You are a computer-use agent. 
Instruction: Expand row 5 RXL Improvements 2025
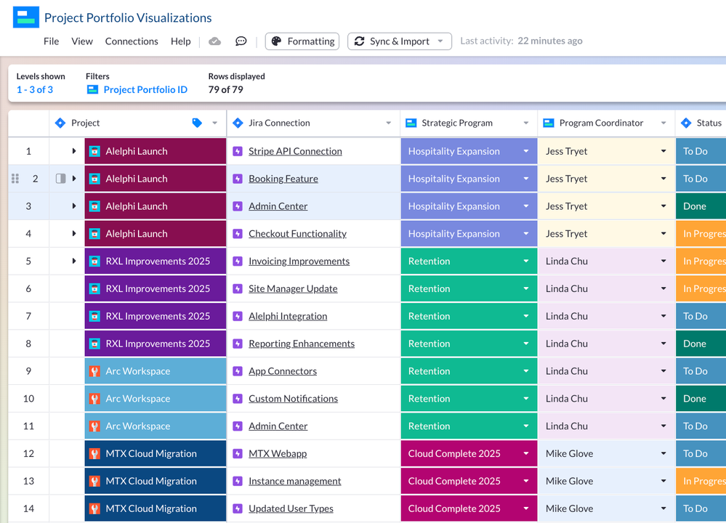click(73, 261)
